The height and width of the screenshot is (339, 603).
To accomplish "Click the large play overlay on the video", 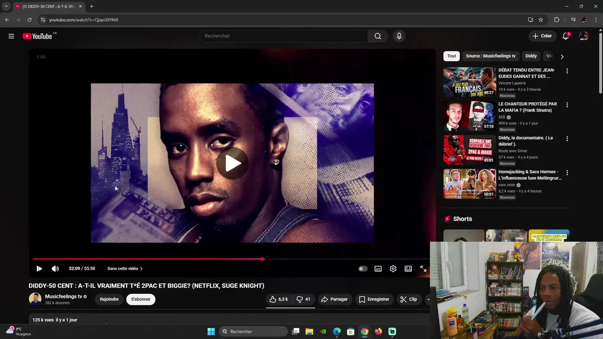I will 232,163.
